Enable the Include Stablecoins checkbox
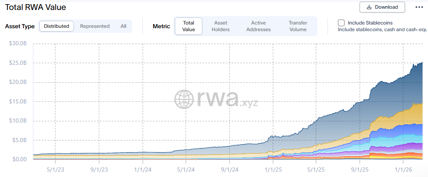The width and height of the screenshot is (428, 177). click(341, 23)
